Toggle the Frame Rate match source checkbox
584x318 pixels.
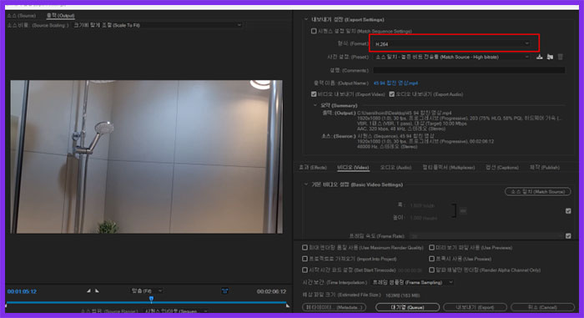[x=568, y=236]
